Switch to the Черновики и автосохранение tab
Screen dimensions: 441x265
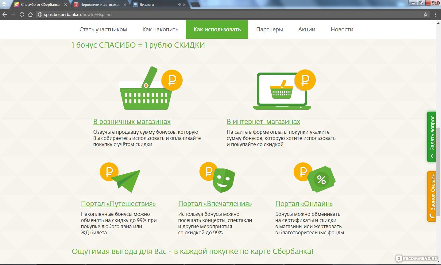pyautogui.click(x=100, y=5)
